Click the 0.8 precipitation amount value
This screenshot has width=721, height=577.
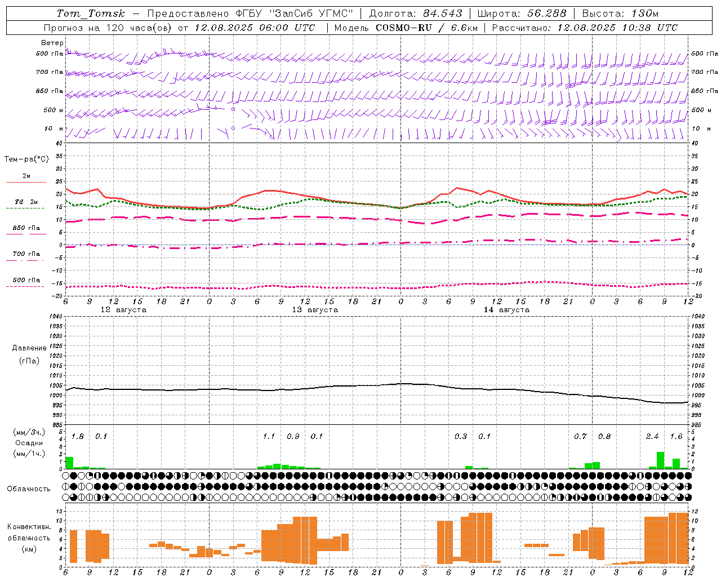(x=604, y=437)
